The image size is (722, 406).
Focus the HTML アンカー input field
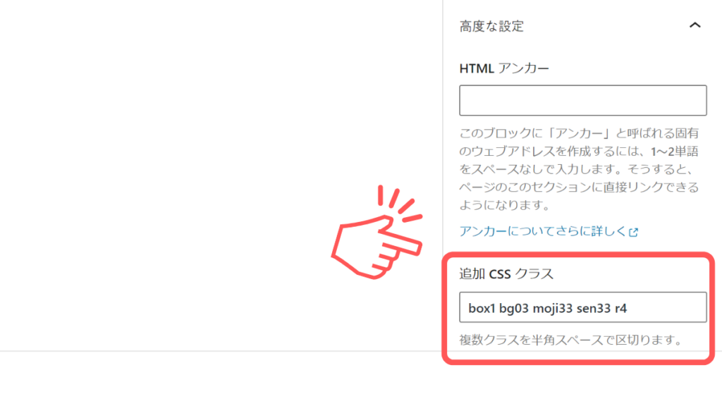(582, 100)
